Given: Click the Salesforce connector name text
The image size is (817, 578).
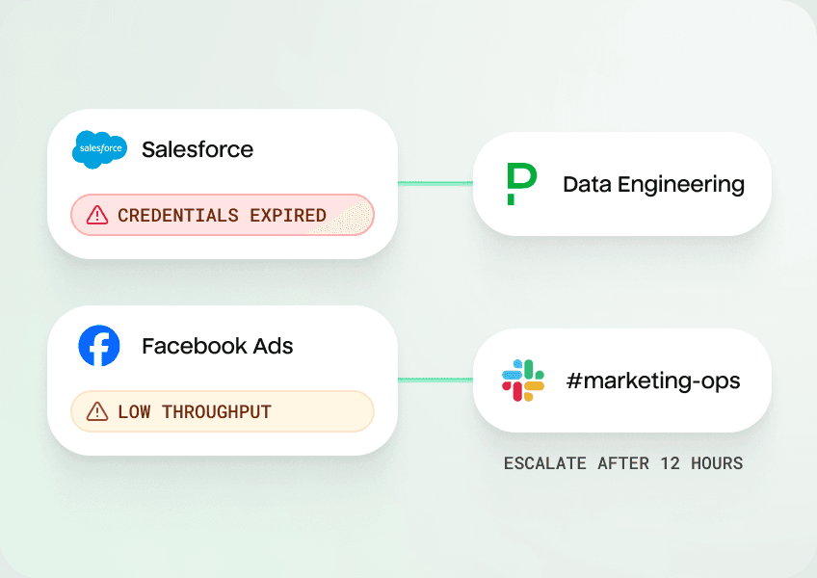Looking at the screenshot, I should click(x=198, y=150).
